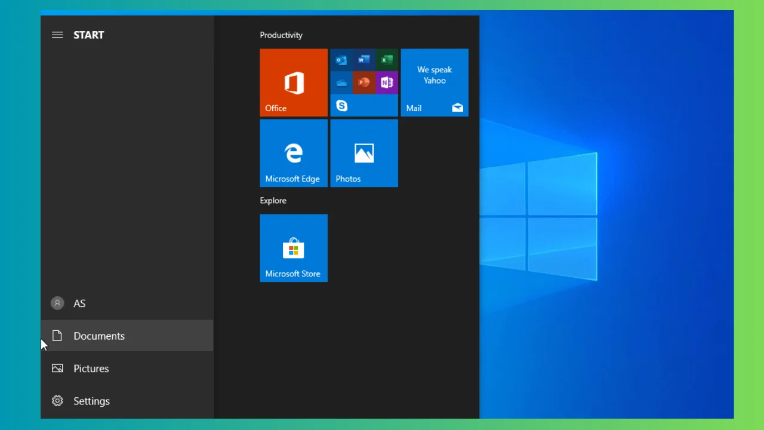Launch the Microsoft Edge tile
The image size is (764, 430).
pos(294,153)
